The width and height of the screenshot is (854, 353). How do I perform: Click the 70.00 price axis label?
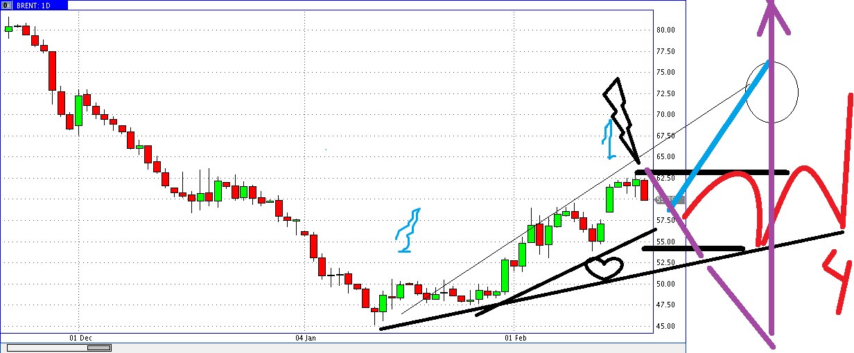(666, 114)
